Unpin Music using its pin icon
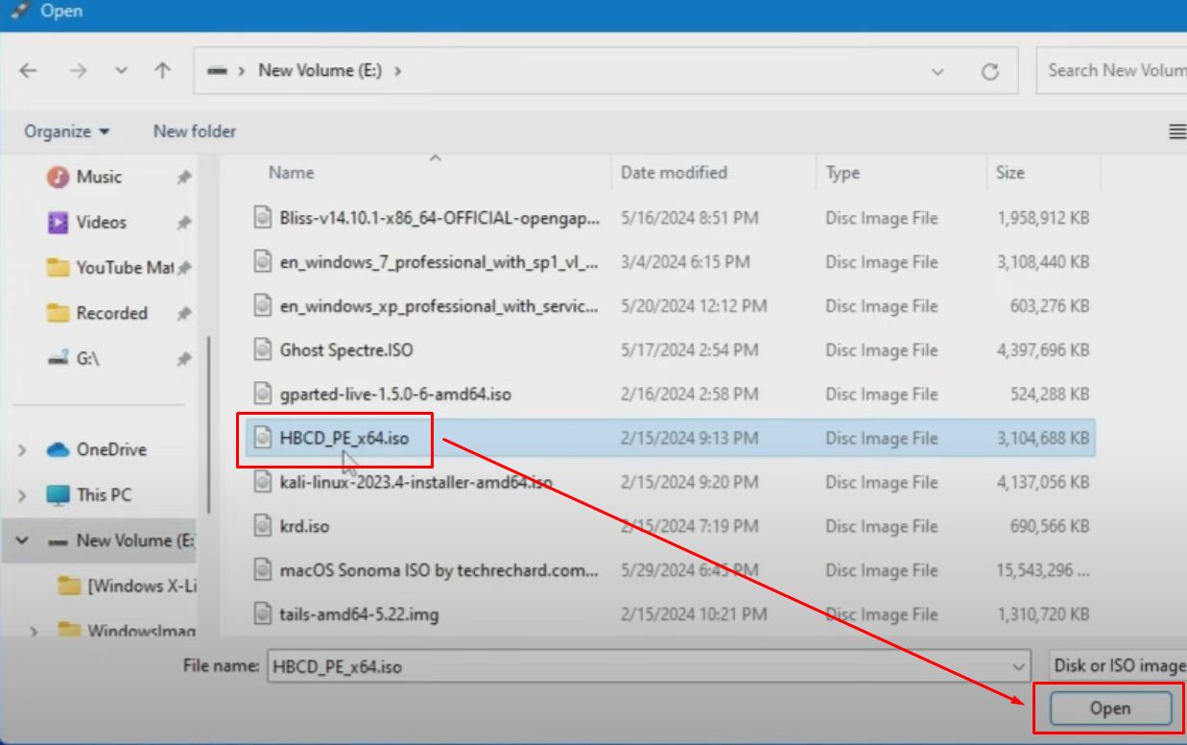Viewport: 1187px width, 745px height. tap(183, 178)
